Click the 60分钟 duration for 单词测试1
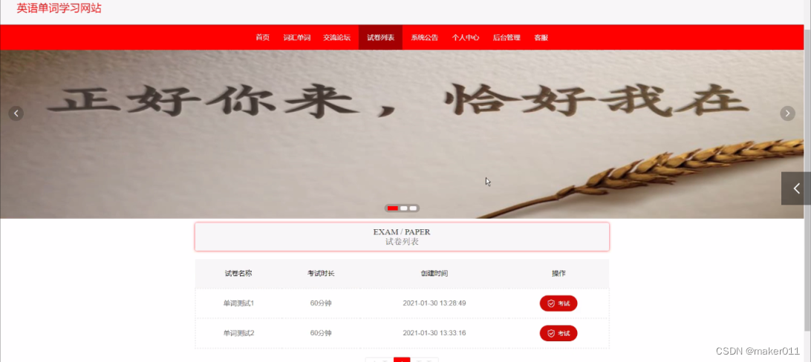 click(321, 303)
